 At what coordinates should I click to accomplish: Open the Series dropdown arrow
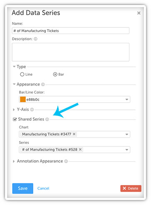127,150
